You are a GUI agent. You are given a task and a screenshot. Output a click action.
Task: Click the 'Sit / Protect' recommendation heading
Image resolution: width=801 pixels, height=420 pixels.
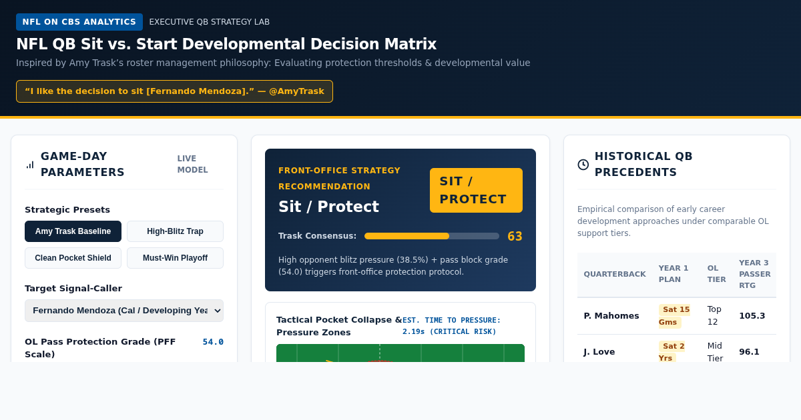[x=328, y=207]
